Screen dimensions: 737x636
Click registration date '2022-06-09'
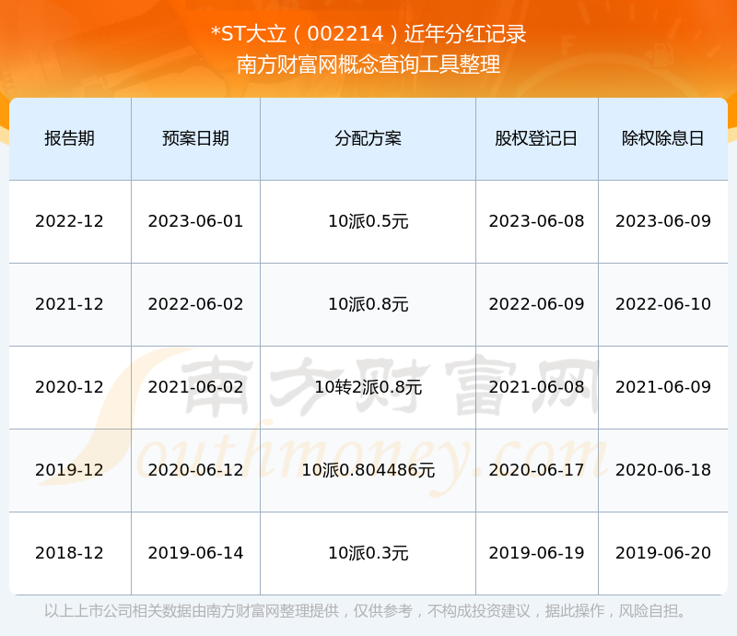tap(536, 304)
